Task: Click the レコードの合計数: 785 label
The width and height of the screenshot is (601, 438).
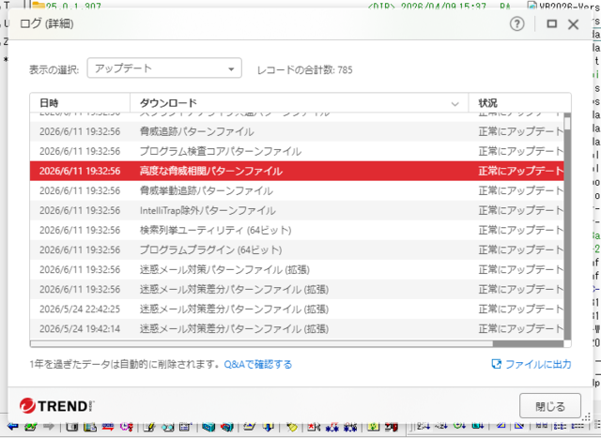Action: coord(304,70)
